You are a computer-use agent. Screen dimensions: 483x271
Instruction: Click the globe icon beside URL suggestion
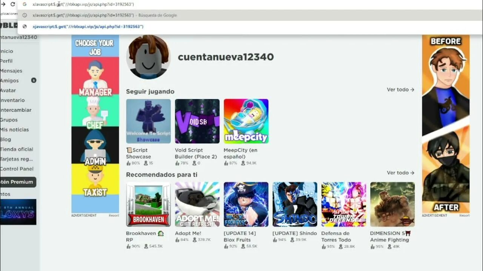[x=25, y=27]
